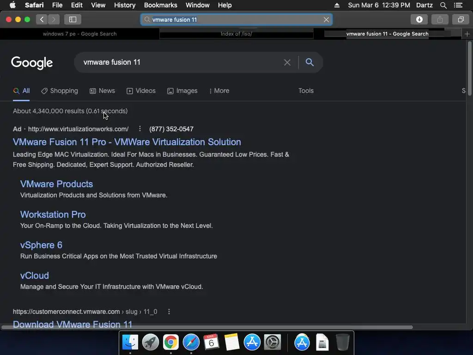Go back with Safari's back arrow
This screenshot has width=473, height=355.
click(x=42, y=19)
